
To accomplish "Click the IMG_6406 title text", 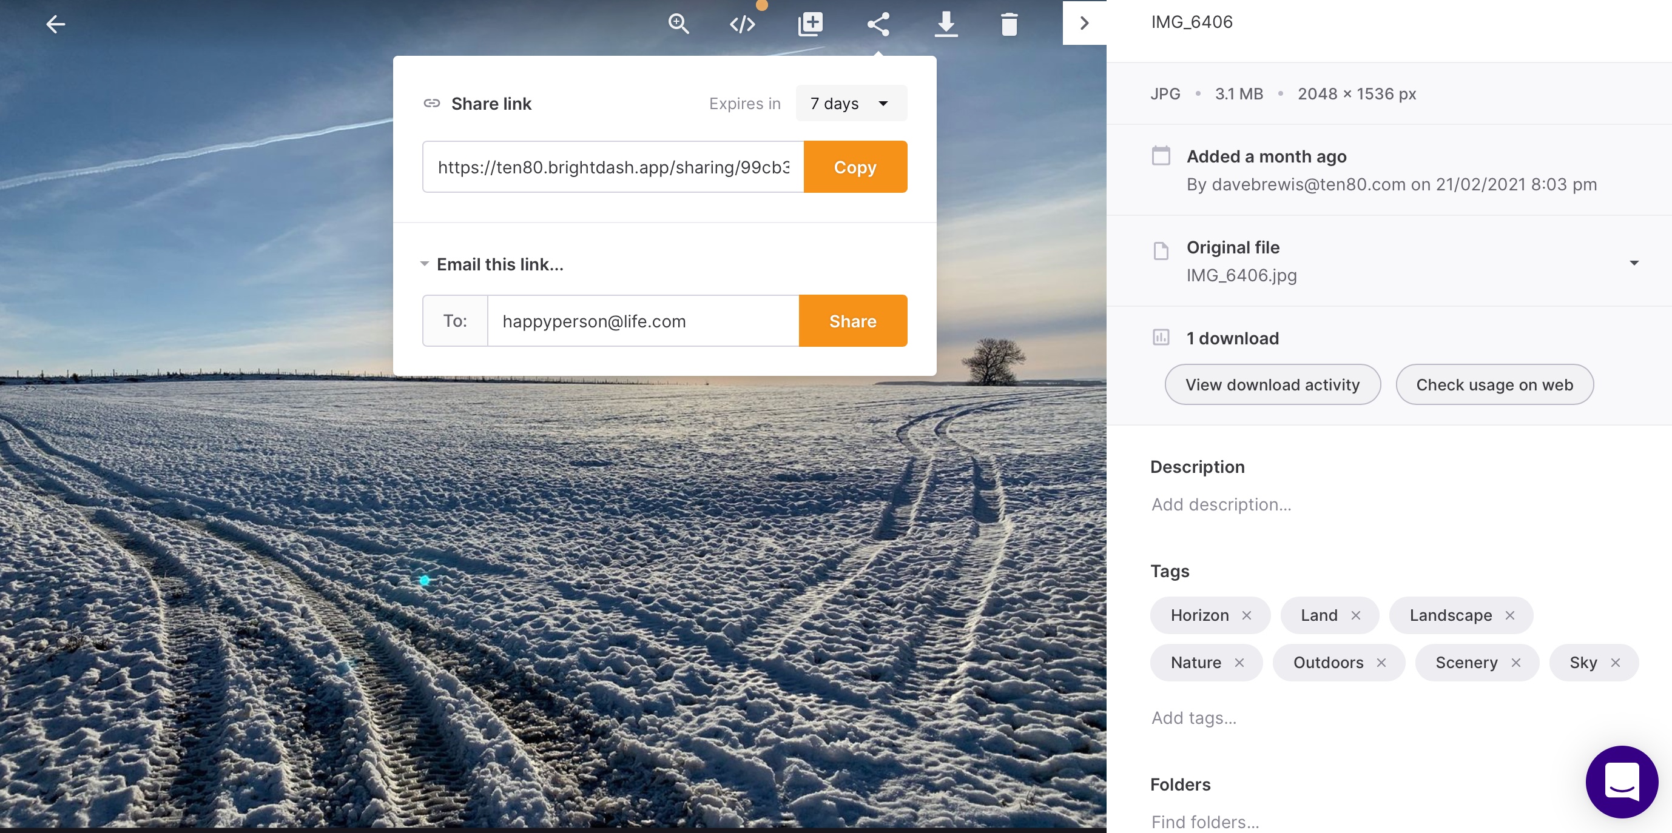I will click(1192, 22).
